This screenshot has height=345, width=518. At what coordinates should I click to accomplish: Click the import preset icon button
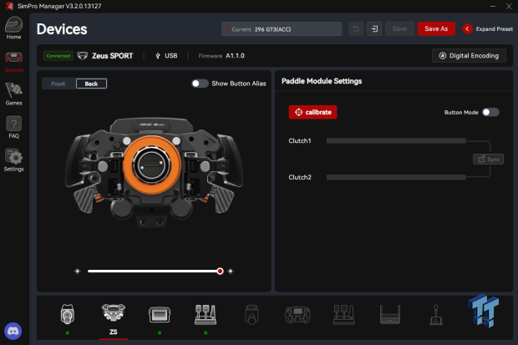[374, 29]
